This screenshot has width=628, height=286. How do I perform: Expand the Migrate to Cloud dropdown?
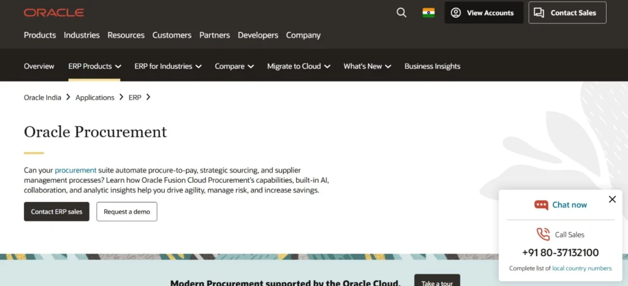click(299, 66)
